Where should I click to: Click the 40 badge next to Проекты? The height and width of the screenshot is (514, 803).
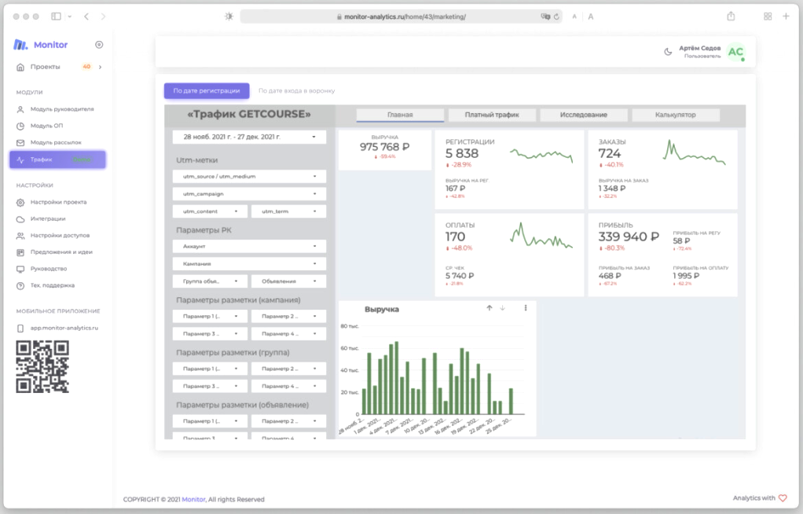click(x=86, y=67)
